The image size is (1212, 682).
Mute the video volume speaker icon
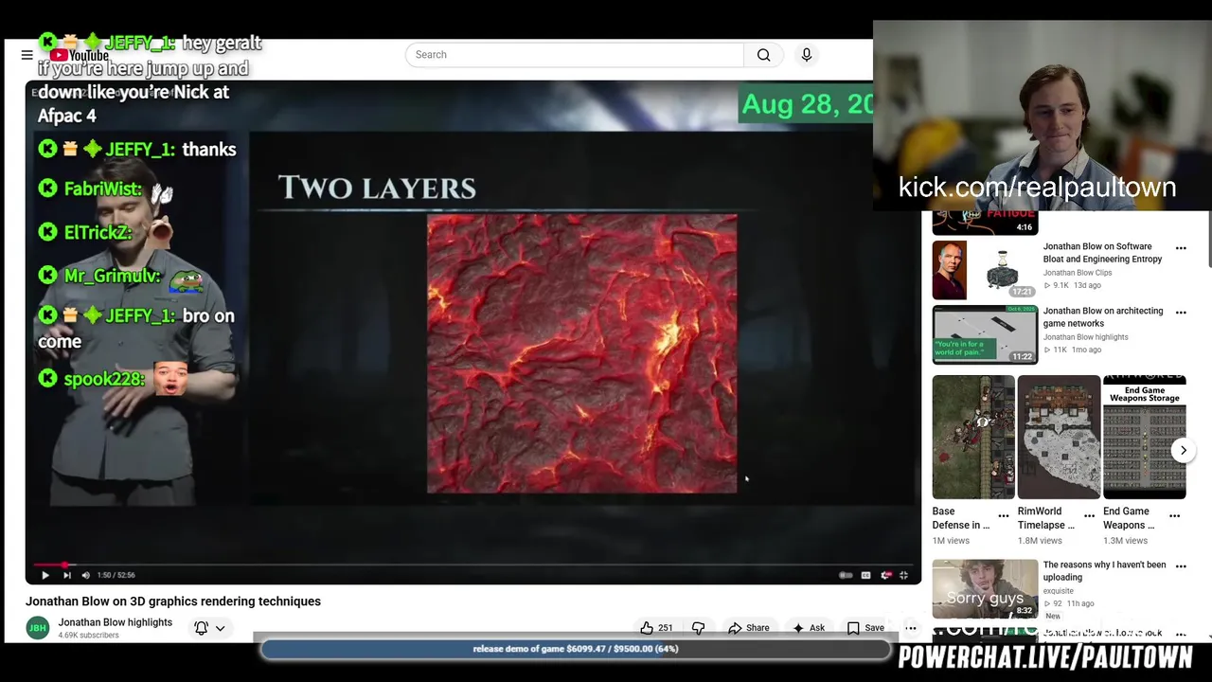(x=86, y=575)
